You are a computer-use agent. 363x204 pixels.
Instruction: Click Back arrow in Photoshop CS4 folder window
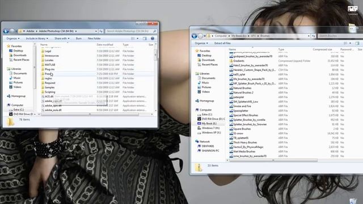tap(6, 31)
